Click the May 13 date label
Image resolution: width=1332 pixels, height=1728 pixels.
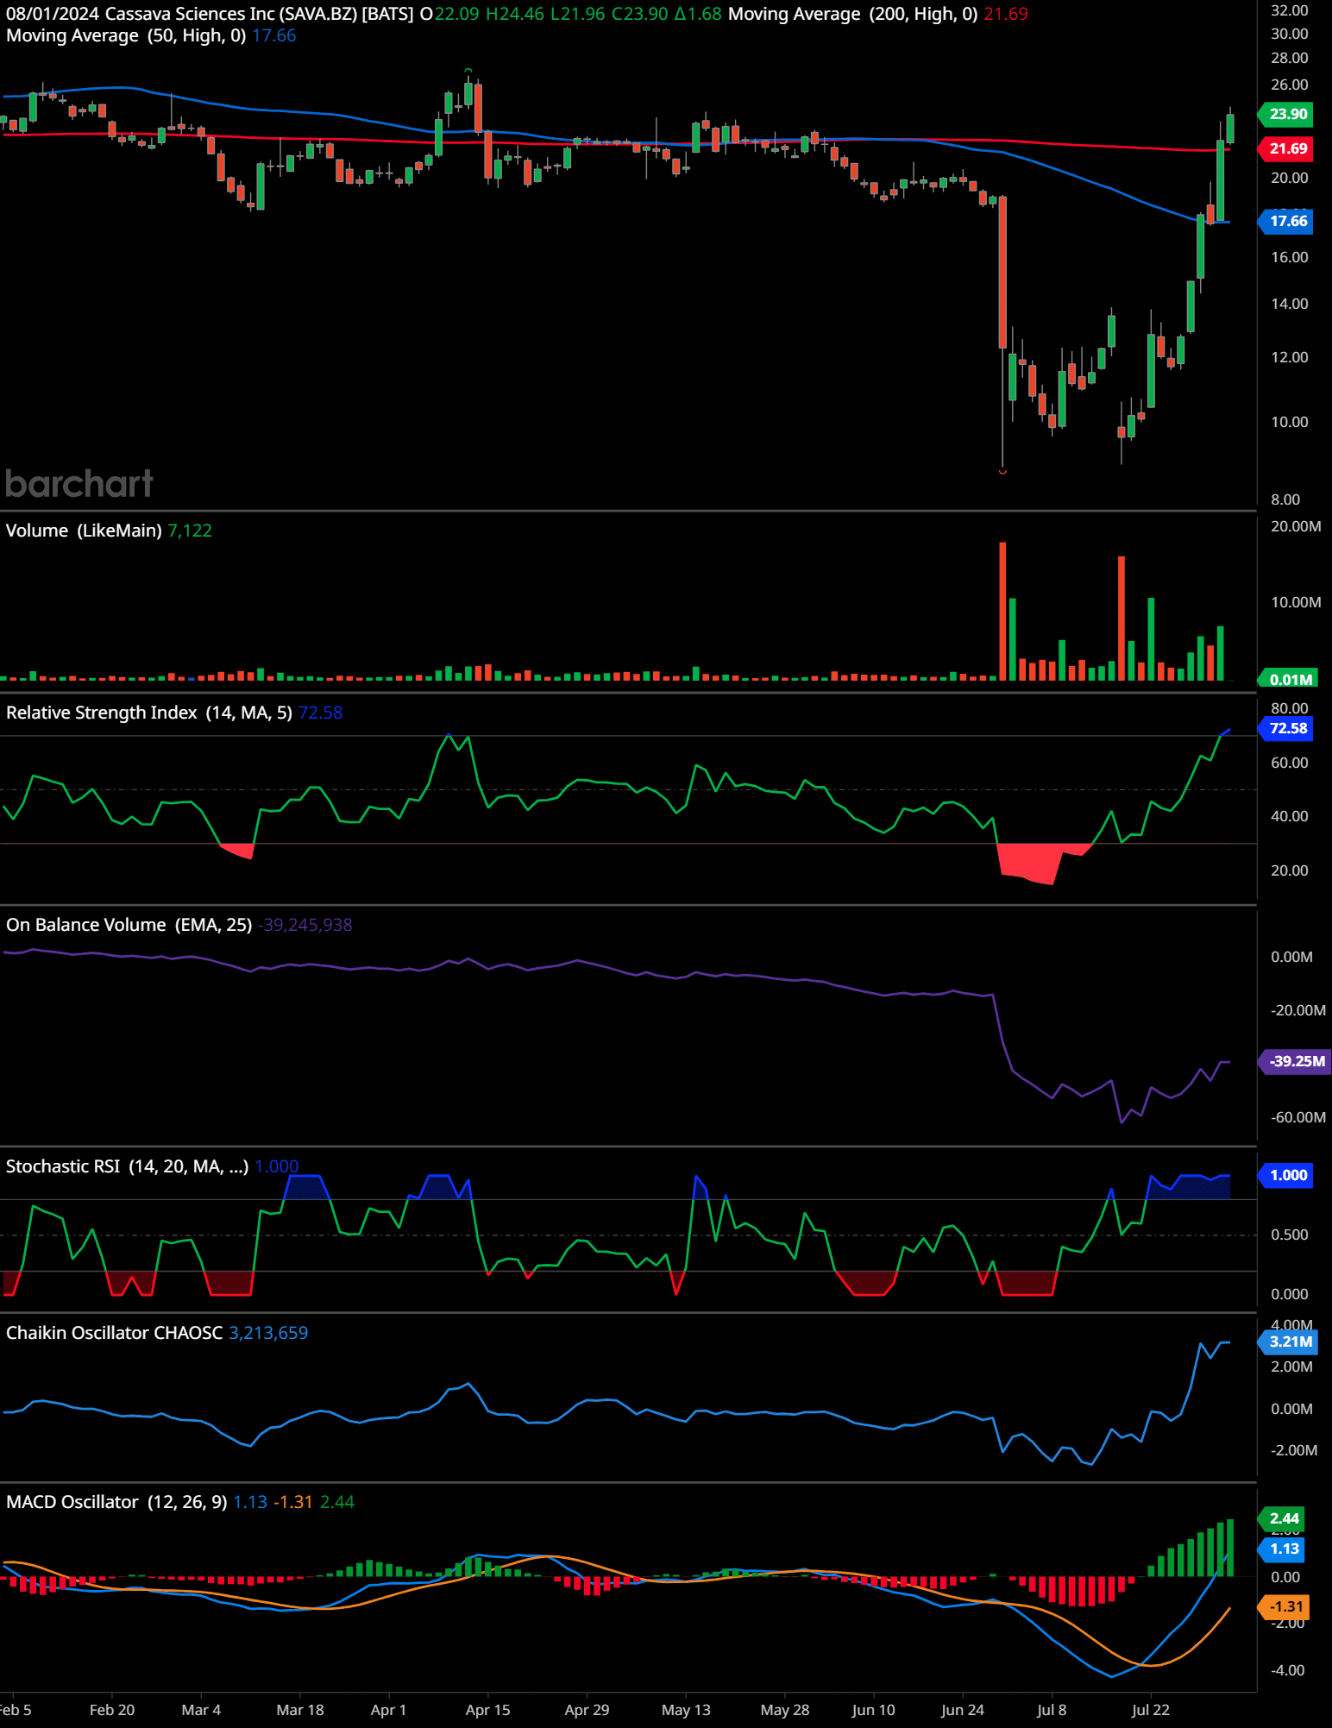[x=686, y=1710]
